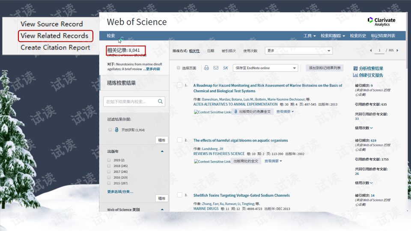Check publication year 2019 filter

click(x=109, y=160)
